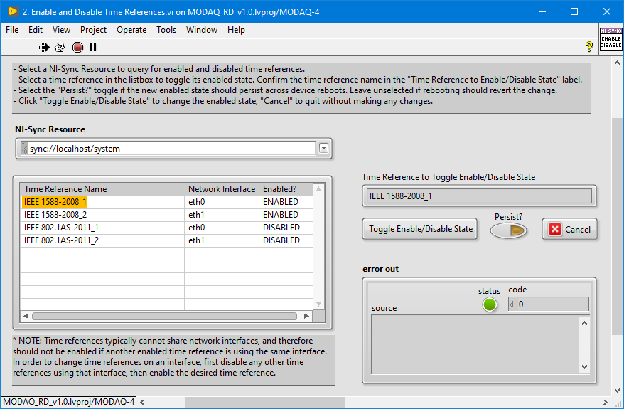Select the IEEE 802.1AS-2011_2 row

(166, 240)
